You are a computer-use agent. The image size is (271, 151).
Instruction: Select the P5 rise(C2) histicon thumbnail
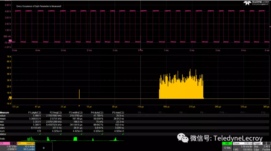[x=114, y=139]
